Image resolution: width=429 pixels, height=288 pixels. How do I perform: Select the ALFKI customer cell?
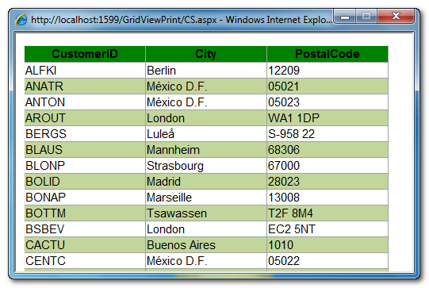pos(85,71)
